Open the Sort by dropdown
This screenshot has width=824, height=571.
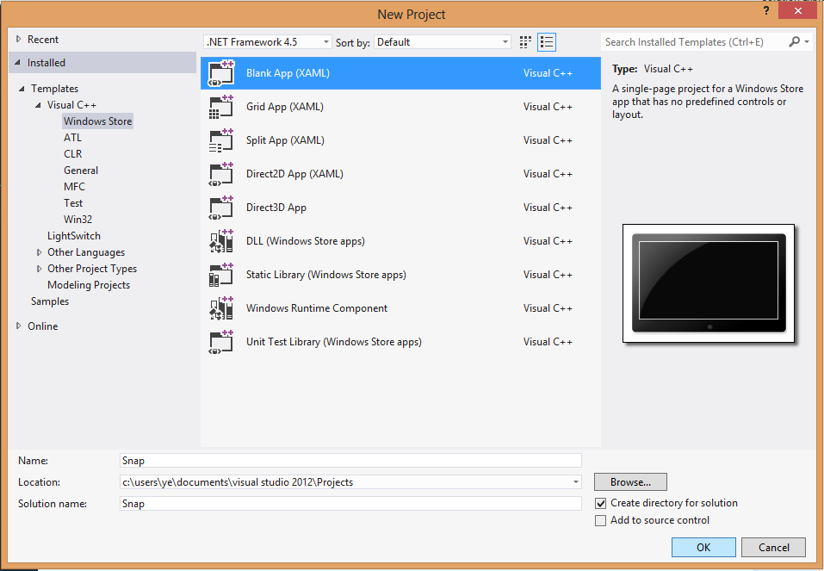(x=443, y=42)
